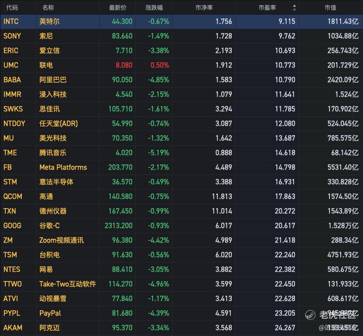Select the NTES ticker code
The height and width of the screenshot is (336, 363).
click(12, 270)
